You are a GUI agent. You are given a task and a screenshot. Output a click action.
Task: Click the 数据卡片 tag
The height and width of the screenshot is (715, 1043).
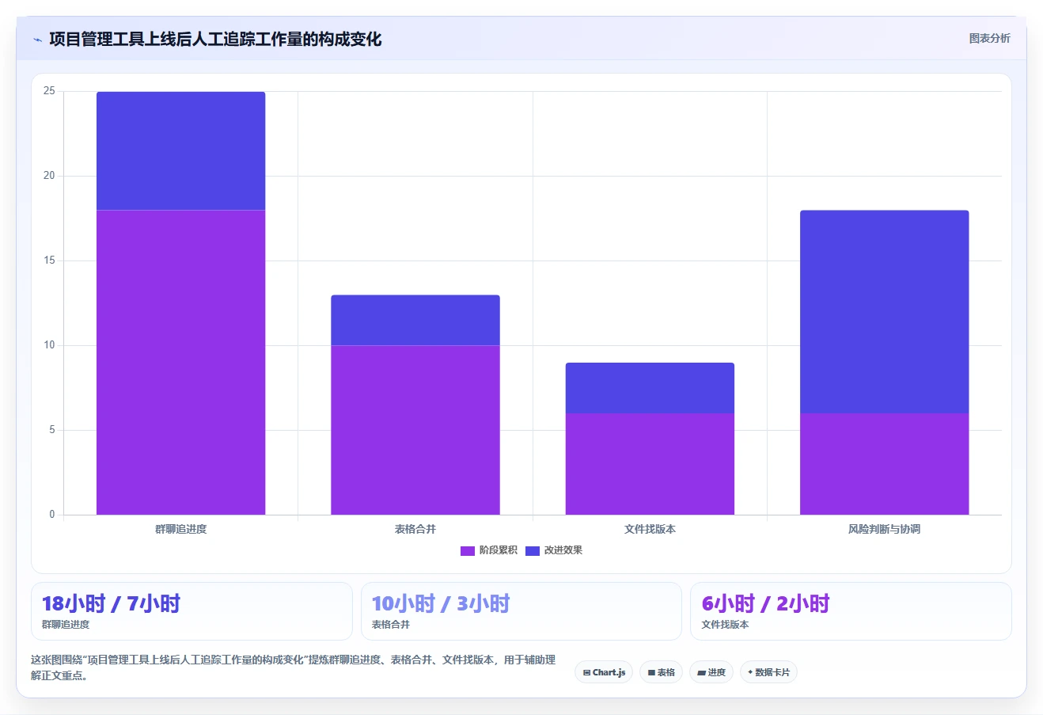[x=768, y=672]
